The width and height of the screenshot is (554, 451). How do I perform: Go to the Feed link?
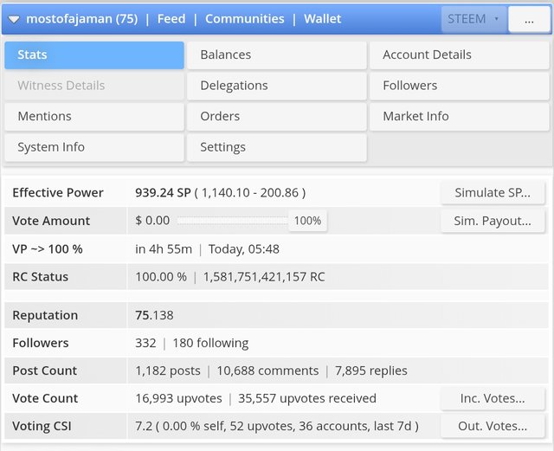click(171, 19)
